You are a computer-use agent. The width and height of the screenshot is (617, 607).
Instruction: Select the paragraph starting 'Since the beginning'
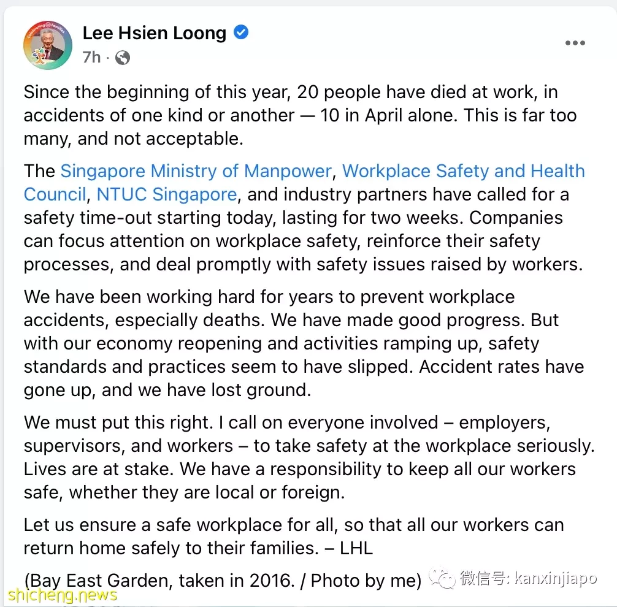[x=301, y=115]
